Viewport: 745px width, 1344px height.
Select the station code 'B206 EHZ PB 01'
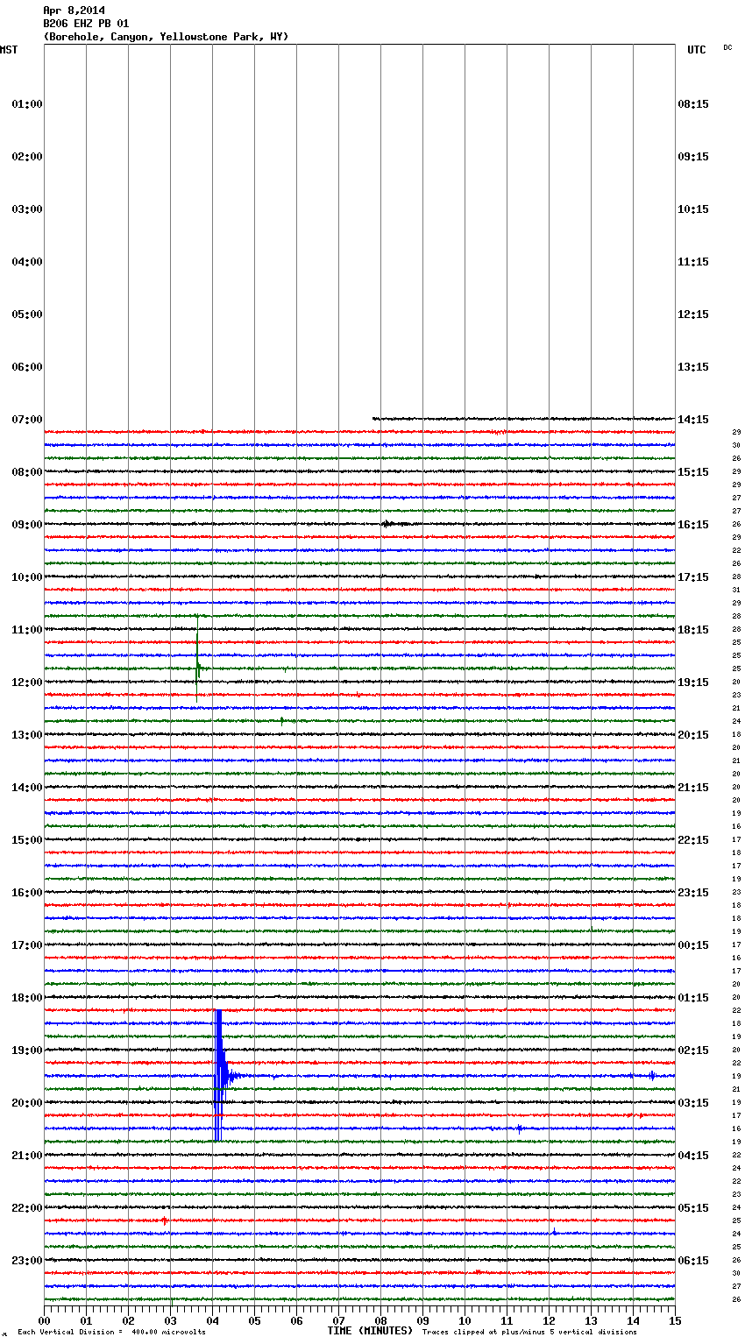[x=86, y=24]
